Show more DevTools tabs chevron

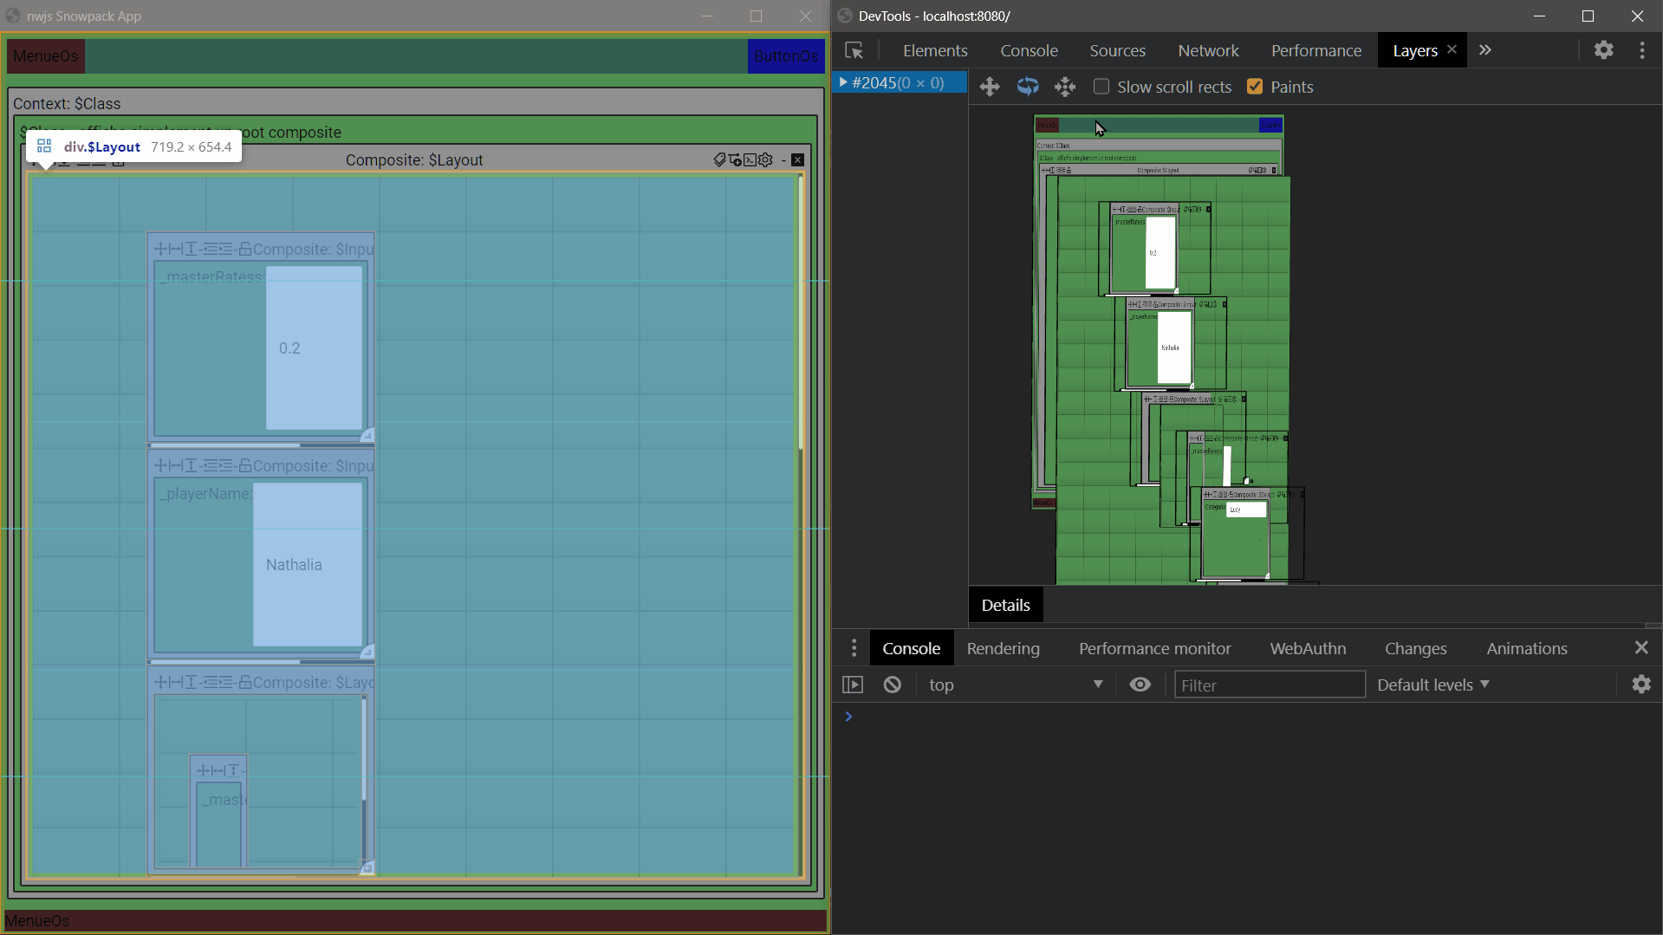point(1485,50)
